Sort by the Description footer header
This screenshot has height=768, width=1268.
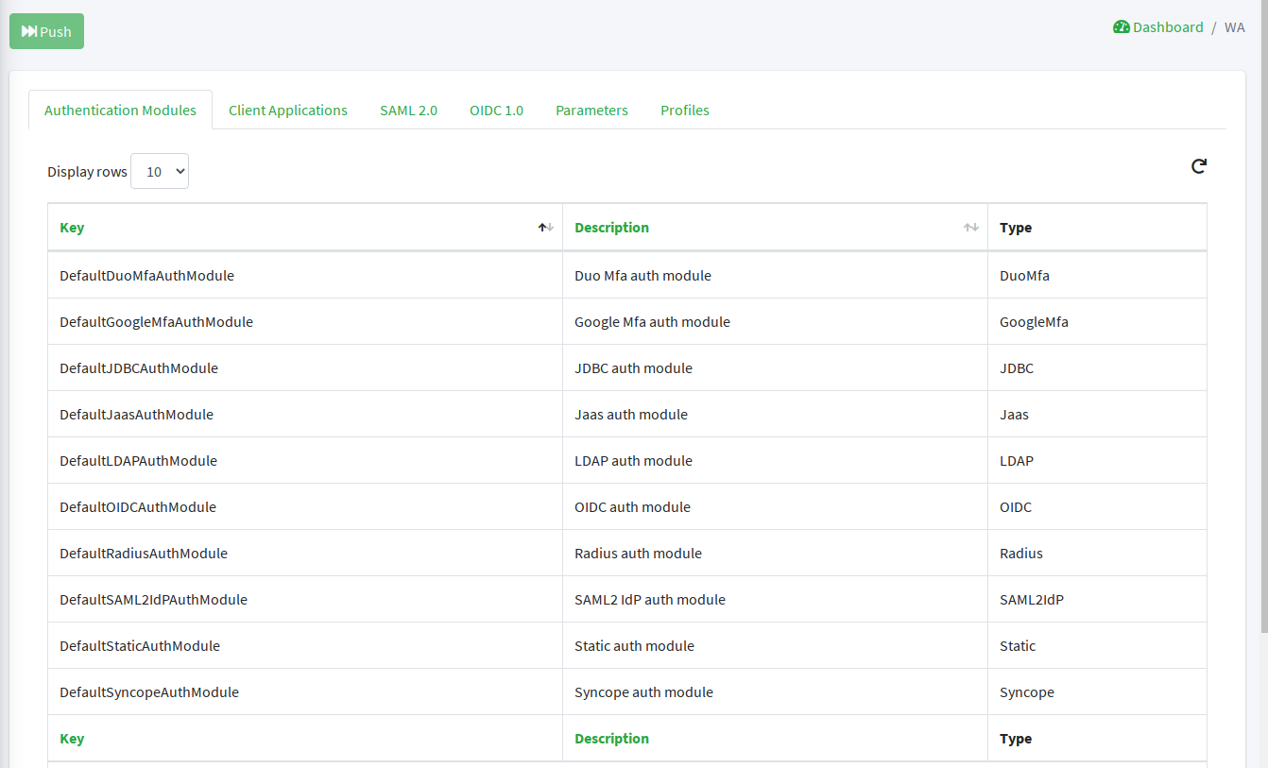click(x=611, y=739)
